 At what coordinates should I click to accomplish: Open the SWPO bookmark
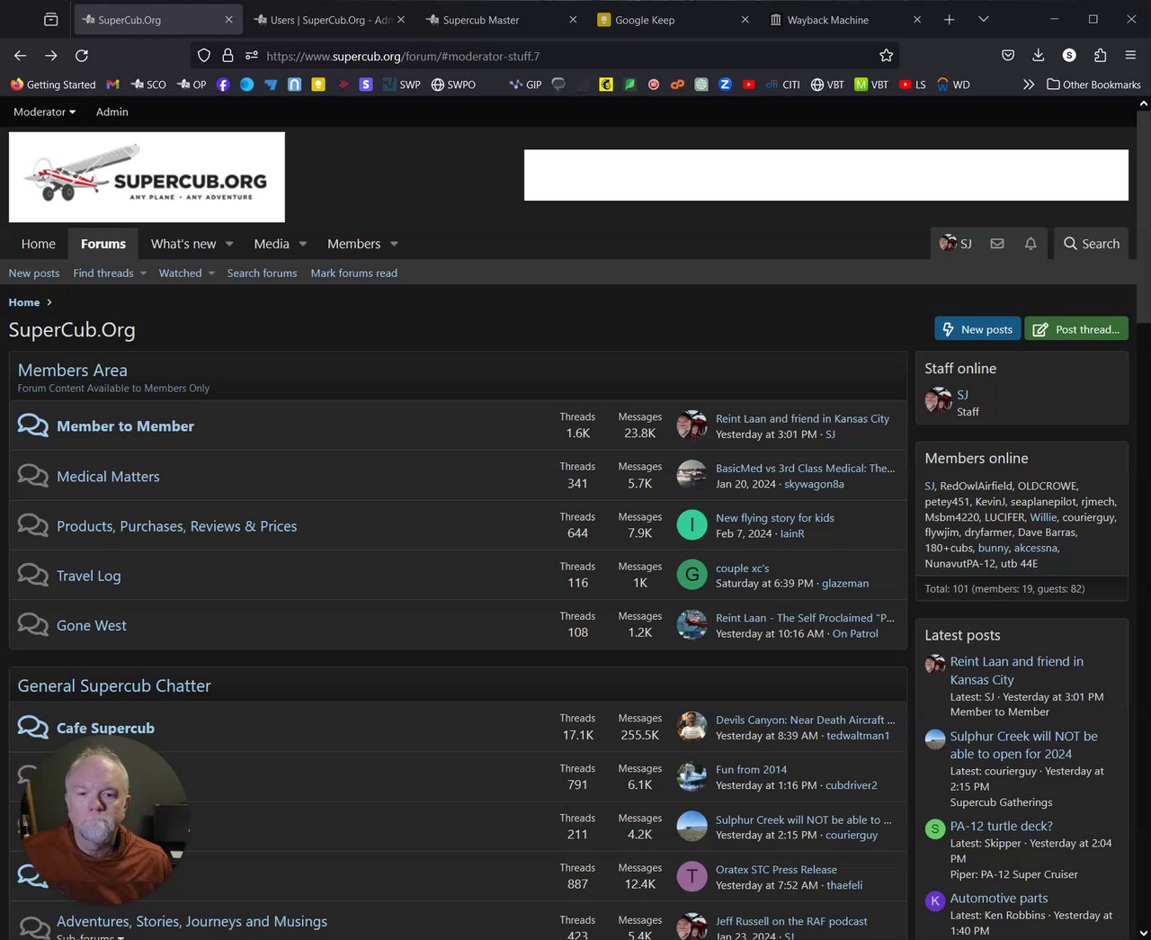click(453, 85)
